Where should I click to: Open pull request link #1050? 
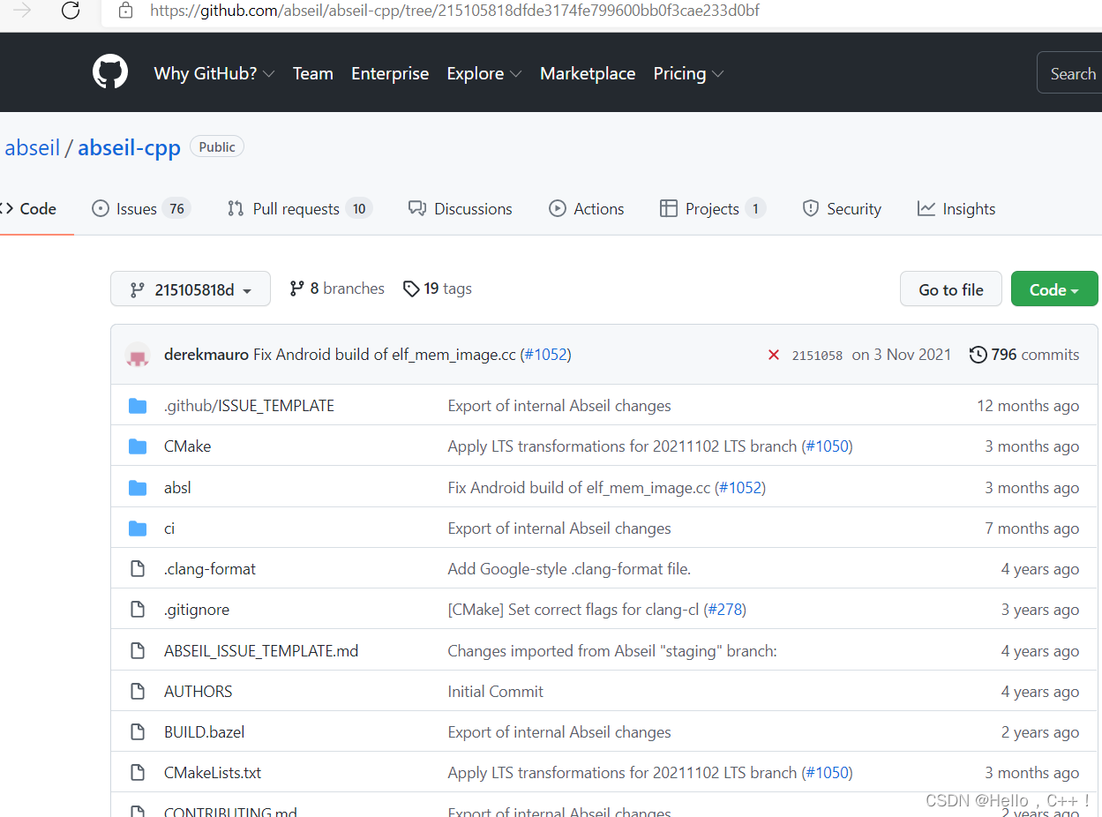[x=828, y=446]
